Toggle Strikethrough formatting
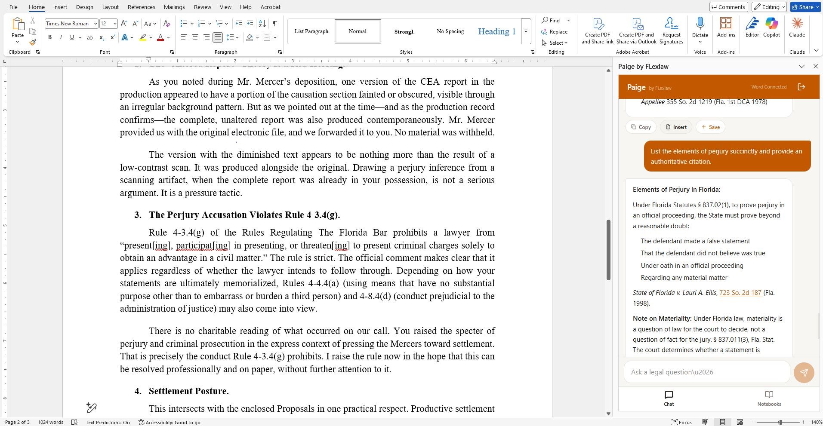 pos(90,38)
